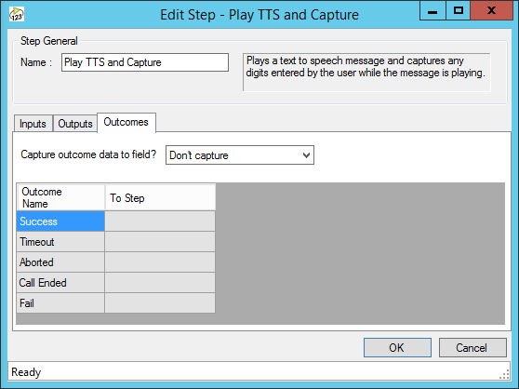The image size is (519, 389).
Task: Switch to the Outputs tab
Action: pyautogui.click(x=75, y=124)
